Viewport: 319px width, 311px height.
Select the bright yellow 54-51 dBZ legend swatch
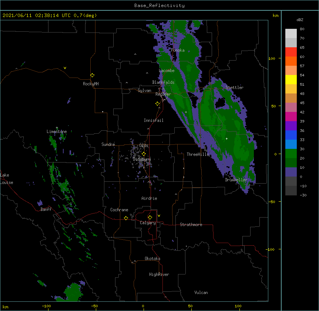[291, 79]
